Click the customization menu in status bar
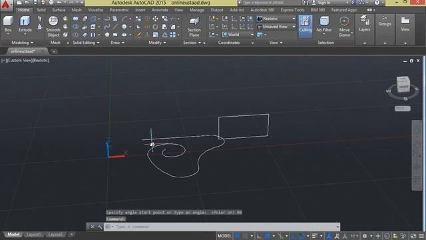426x240 pixels. (x=421, y=236)
